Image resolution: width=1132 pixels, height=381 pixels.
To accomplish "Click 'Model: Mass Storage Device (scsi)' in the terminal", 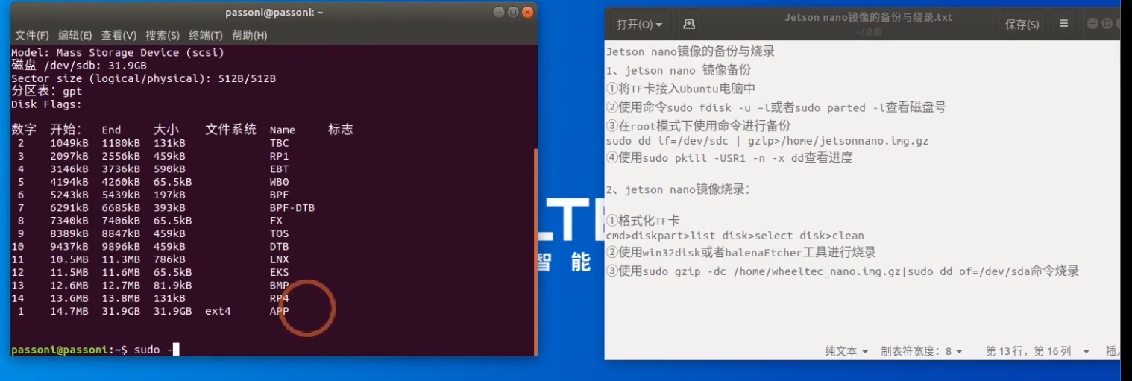I will [x=118, y=53].
